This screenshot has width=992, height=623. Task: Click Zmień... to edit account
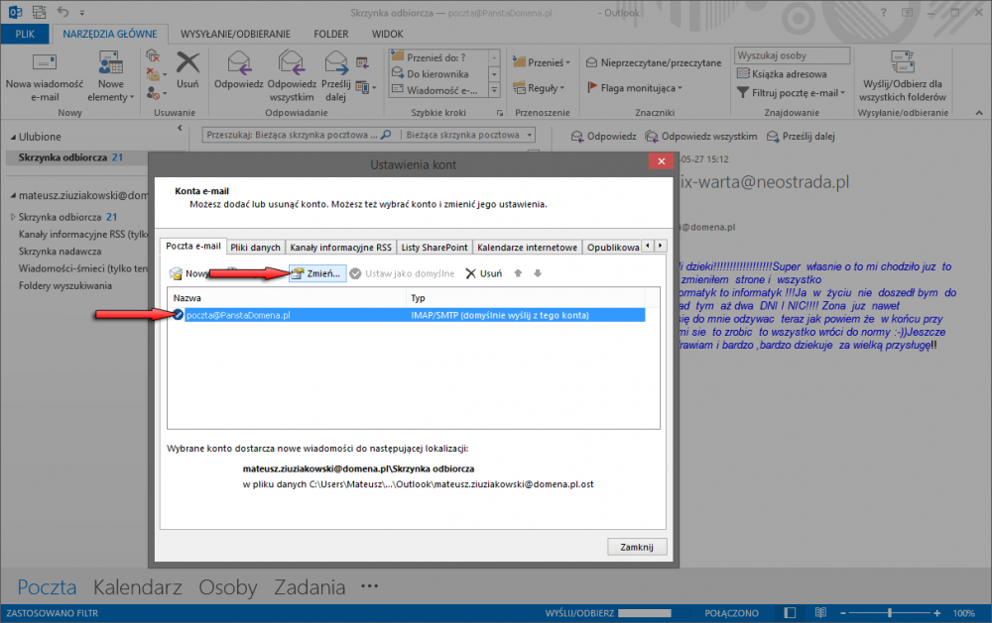pyautogui.click(x=317, y=273)
